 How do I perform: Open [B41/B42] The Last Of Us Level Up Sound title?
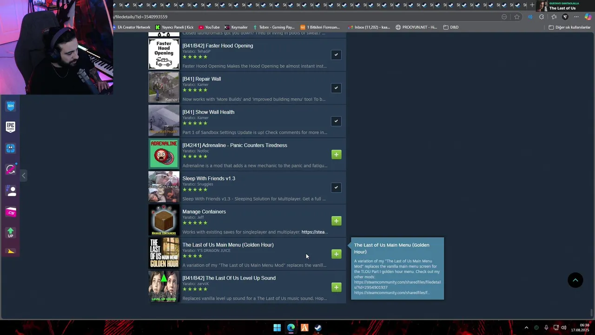click(x=229, y=278)
